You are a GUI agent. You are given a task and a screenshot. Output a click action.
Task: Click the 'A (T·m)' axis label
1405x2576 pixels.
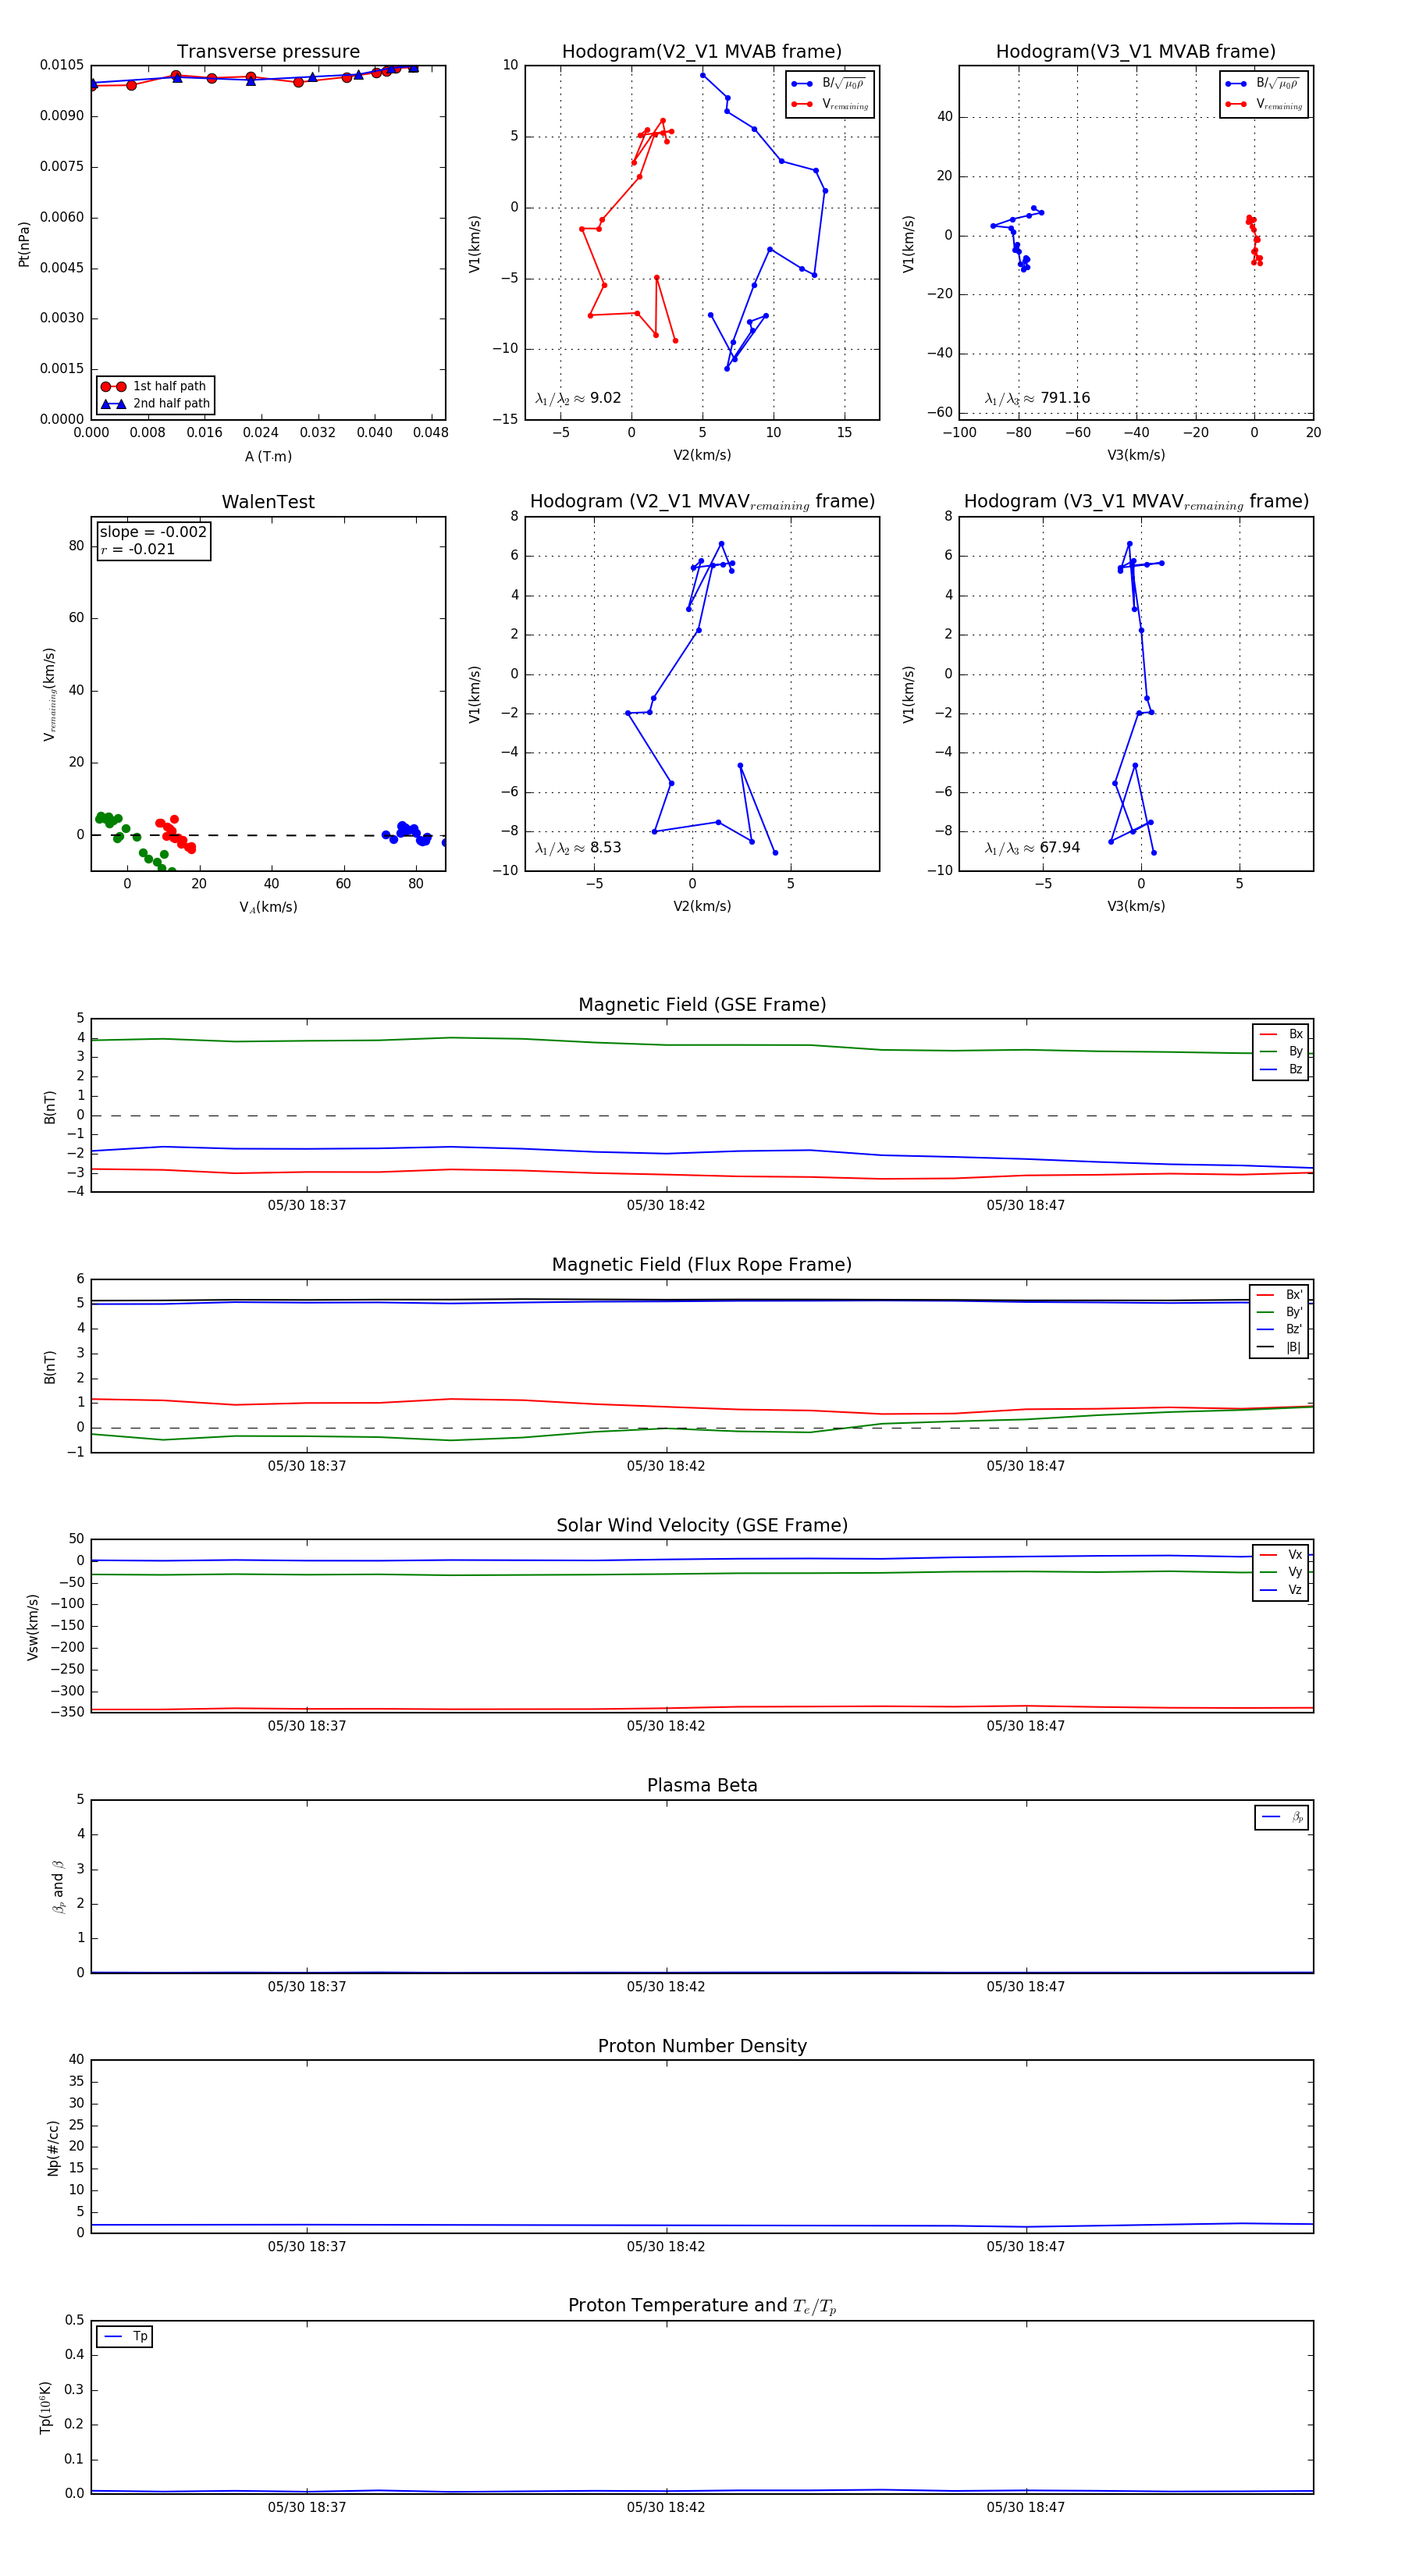268,456
